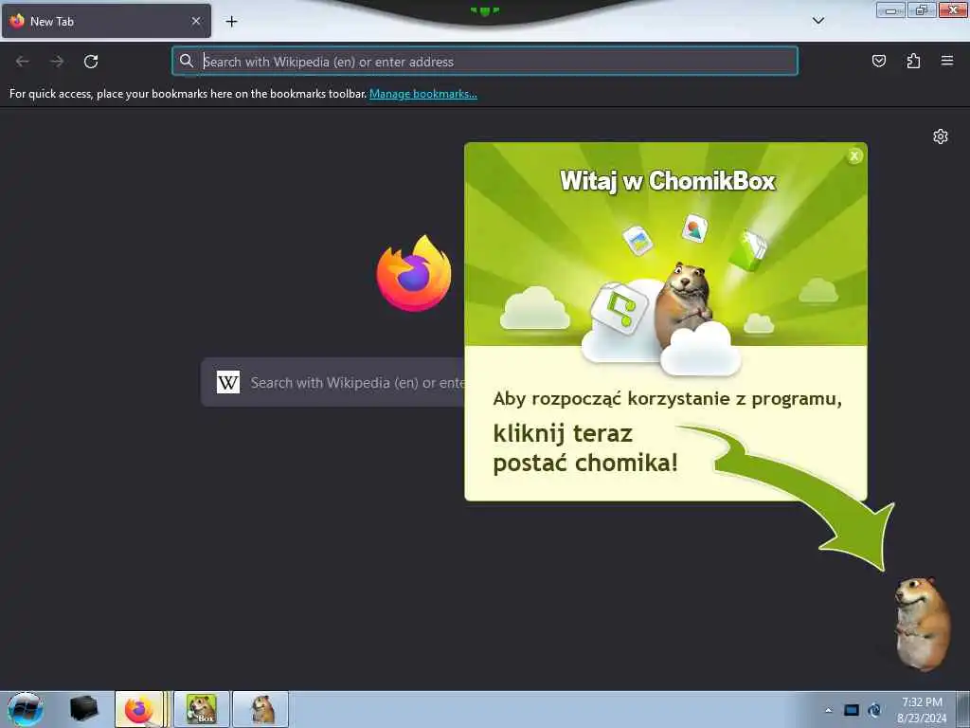Viewport: 970px width, 728px height.
Task: Close the ChomikBox welcome popup
Action: tap(854, 156)
